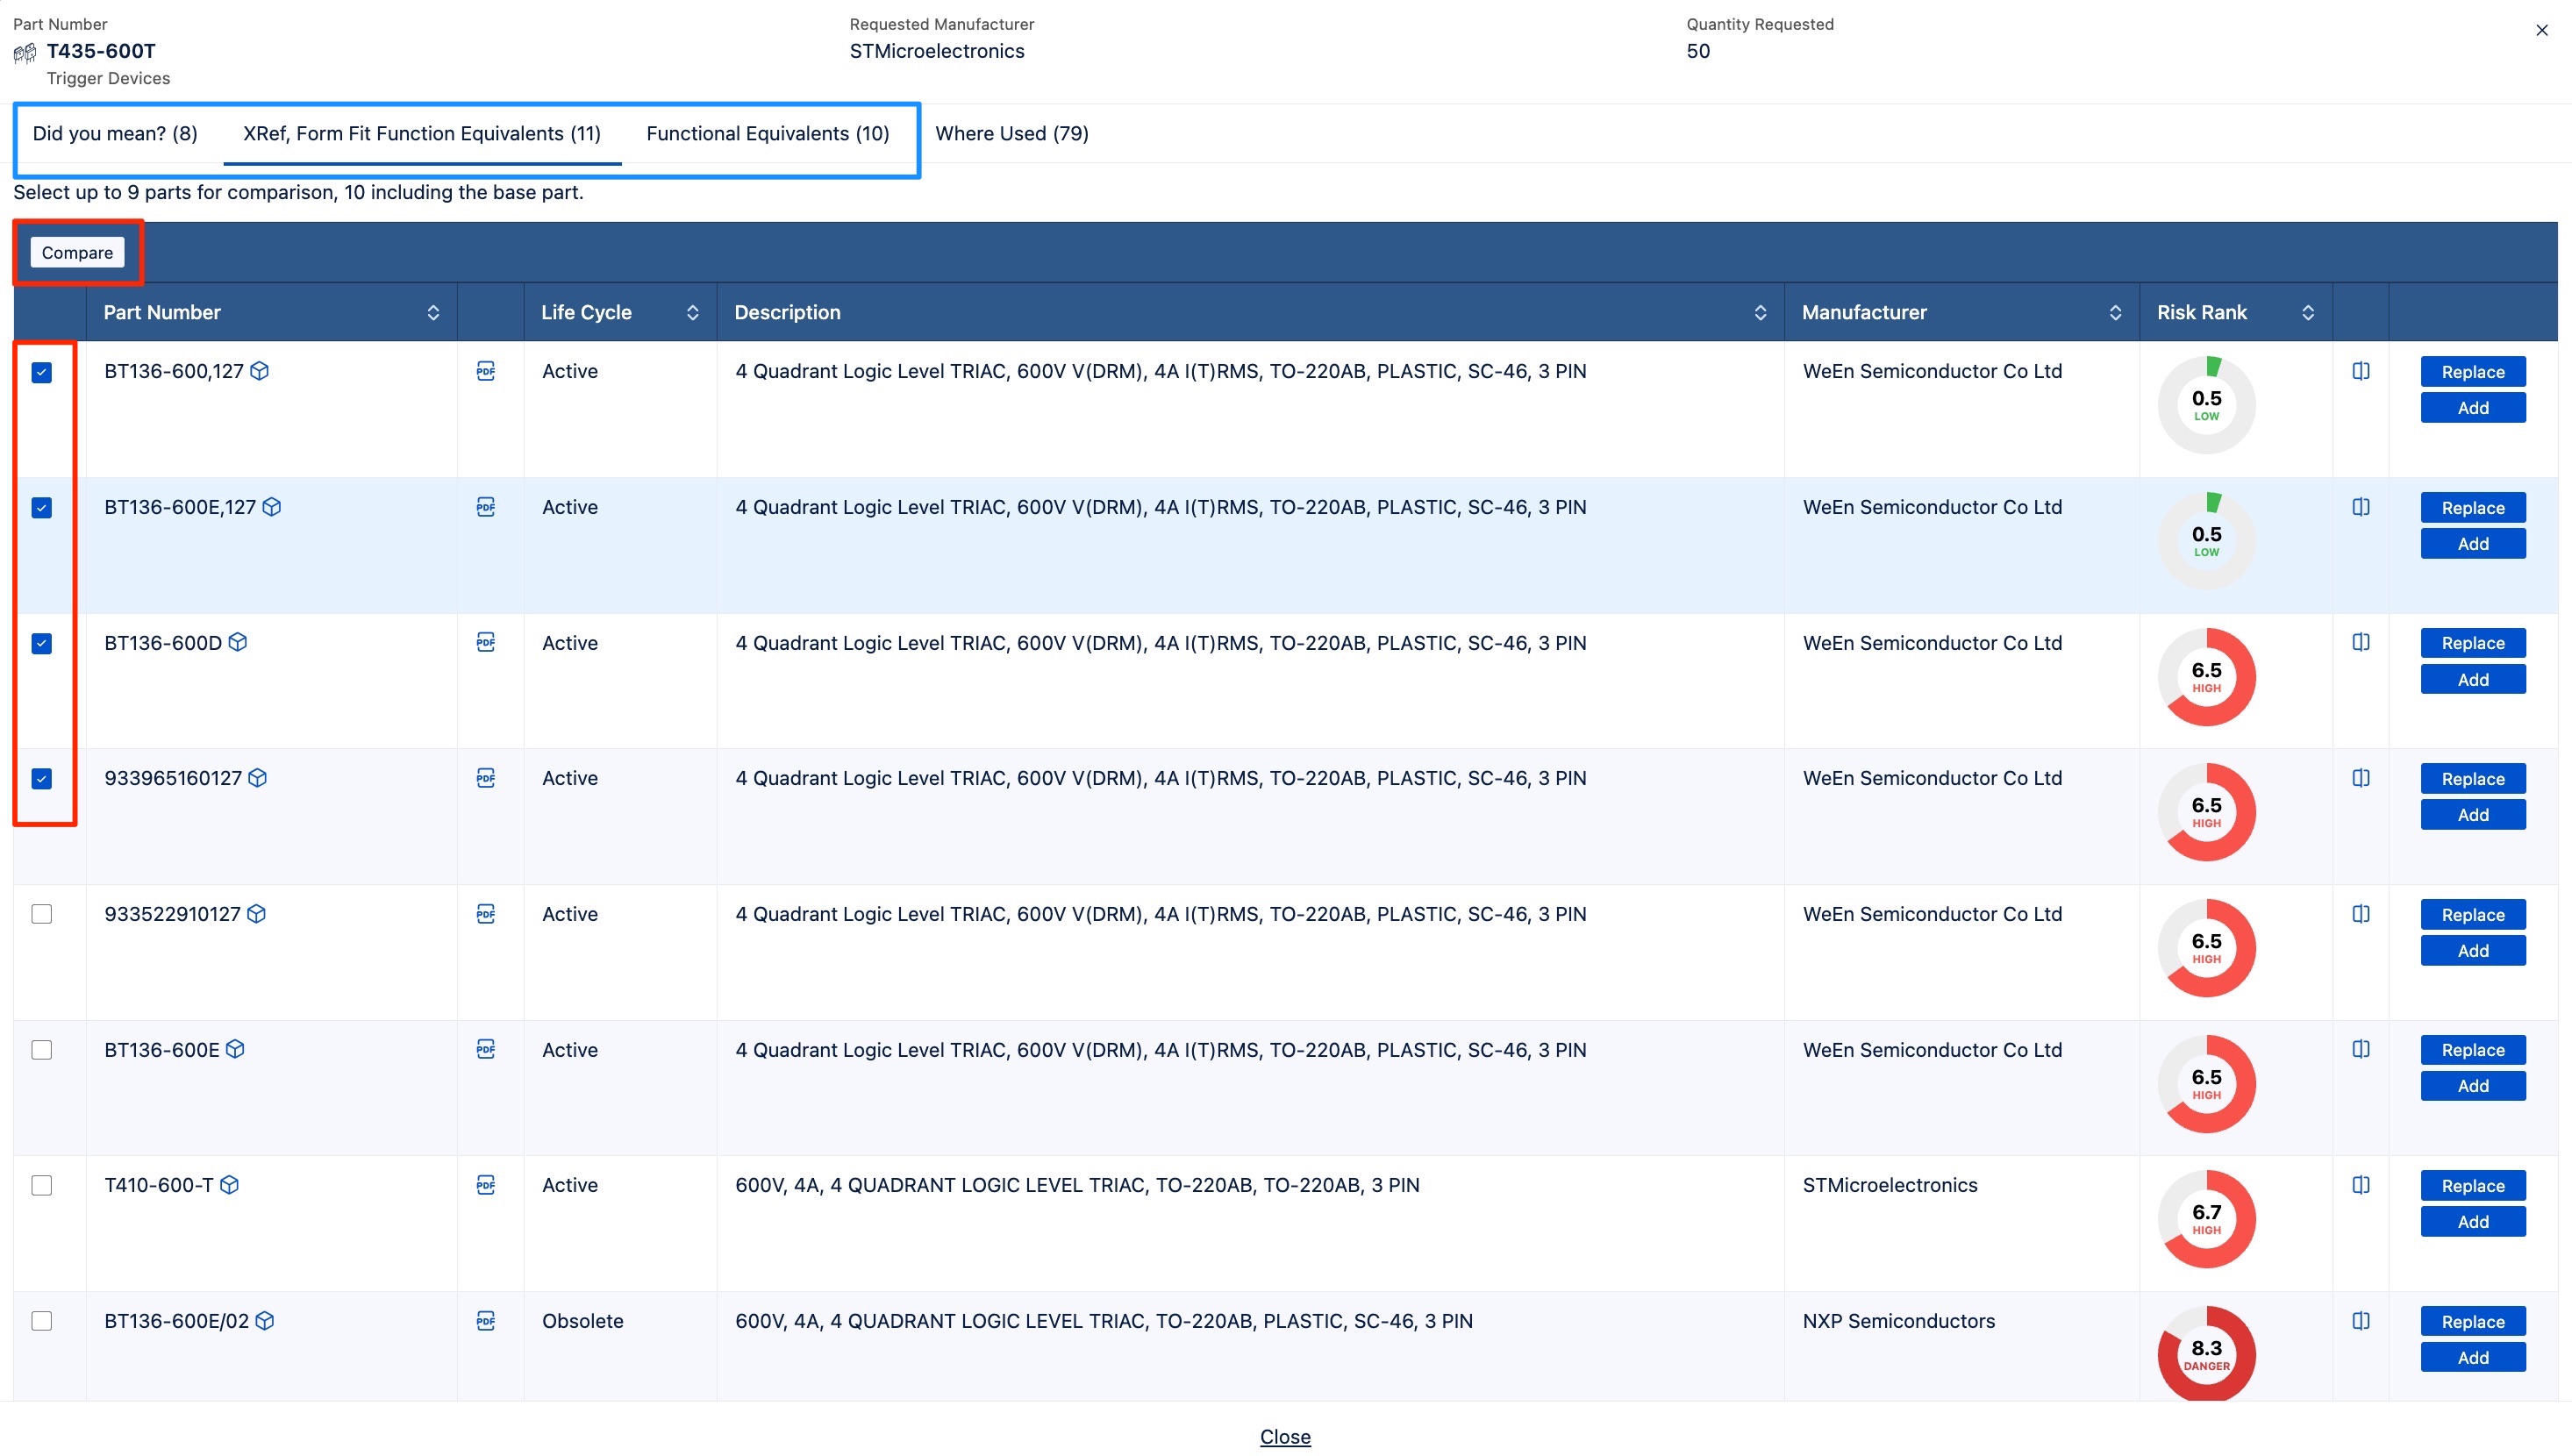Open PDF datasheet for 933965160127
This screenshot has width=2572, height=1456.
(x=486, y=778)
